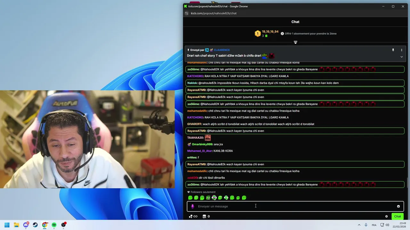Screen dimensions: 410x230
Task: Click Omarbinky999 username in chat
Action: coord(202,144)
